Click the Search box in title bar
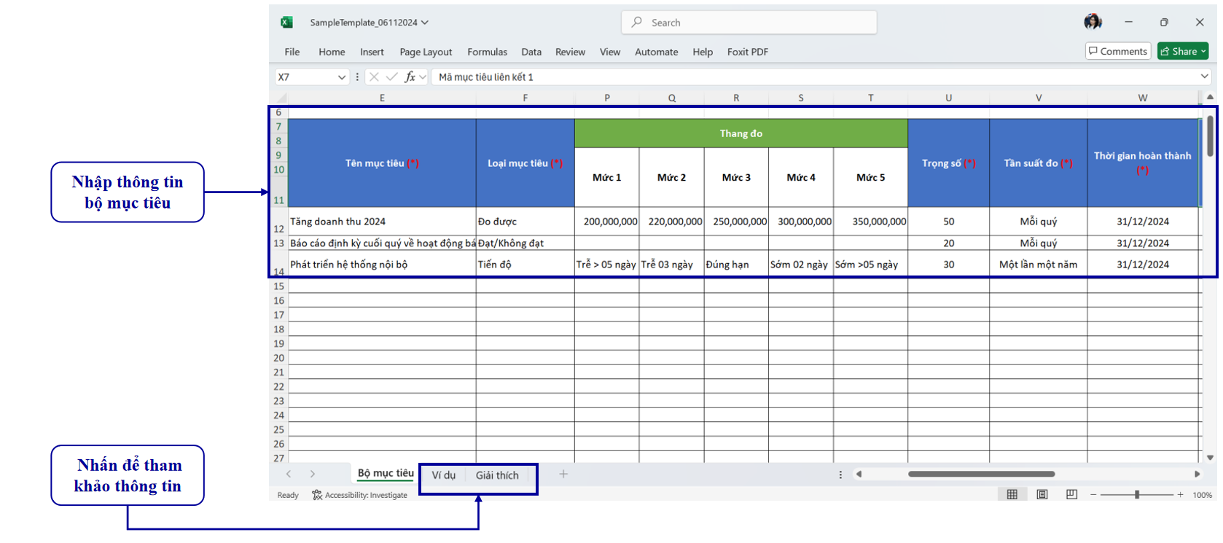Image resolution: width=1223 pixels, height=543 pixels. click(749, 23)
